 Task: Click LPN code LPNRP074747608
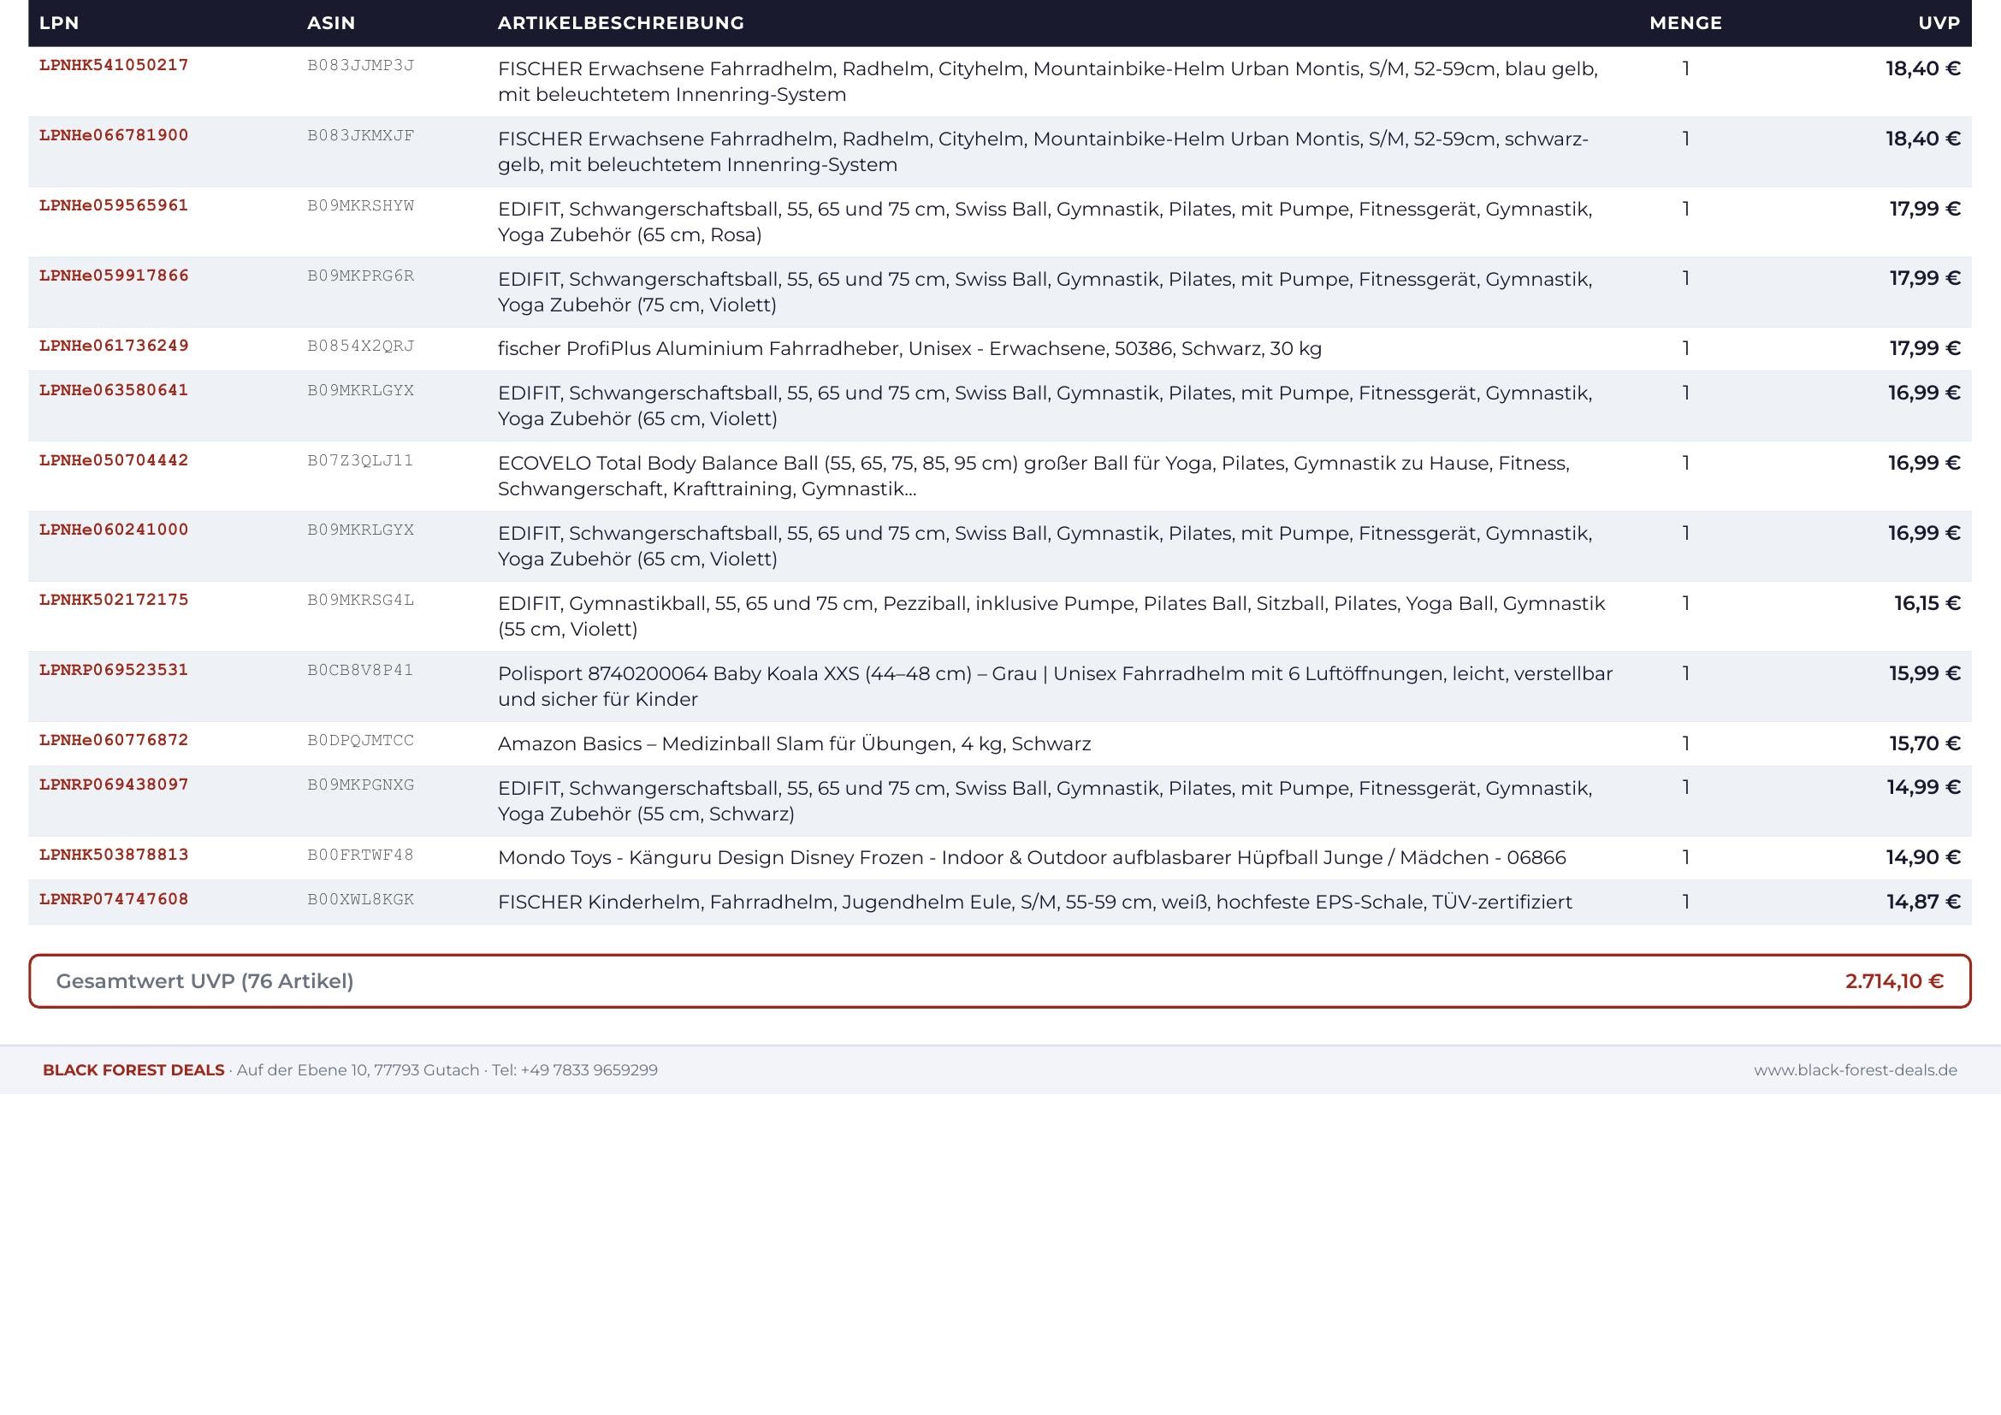tap(114, 899)
